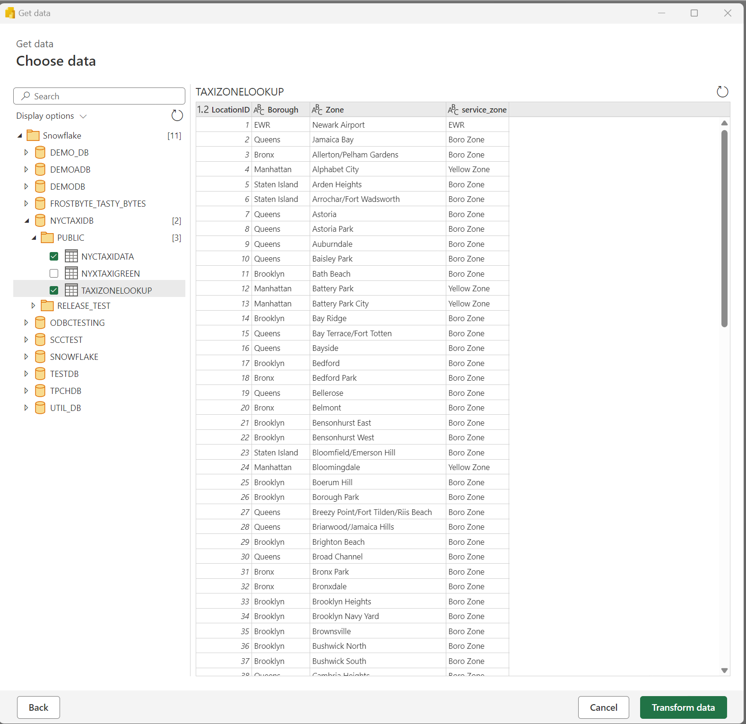This screenshot has width=746, height=724.
Task: Click the Zone column text type icon
Action: (317, 110)
